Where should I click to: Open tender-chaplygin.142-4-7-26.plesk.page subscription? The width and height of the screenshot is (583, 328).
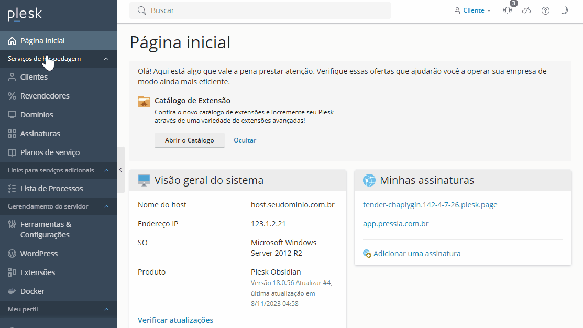430,205
